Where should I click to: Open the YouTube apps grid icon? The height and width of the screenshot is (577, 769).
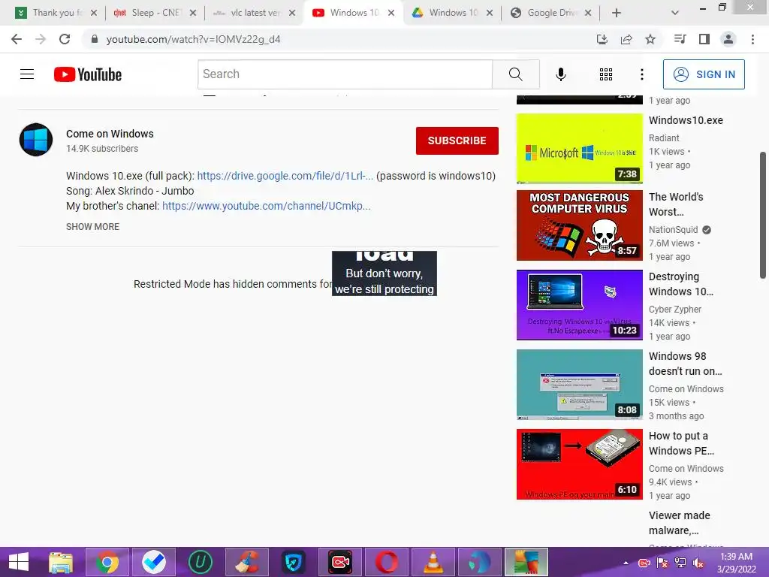click(606, 74)
